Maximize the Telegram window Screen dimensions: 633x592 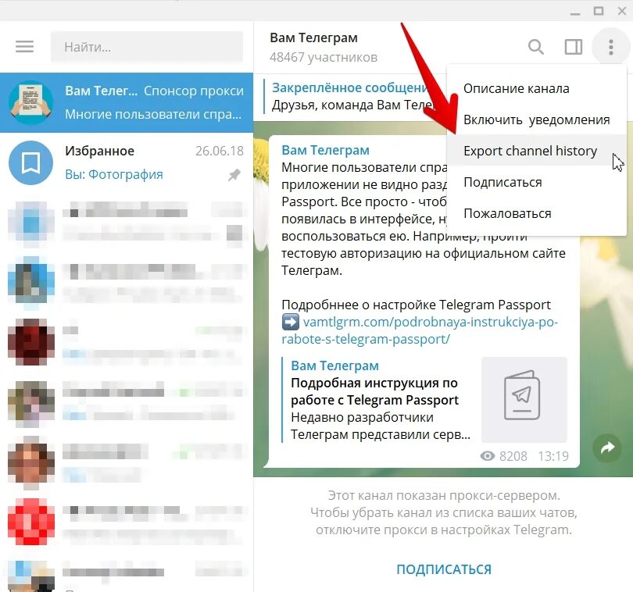[599, 11]
